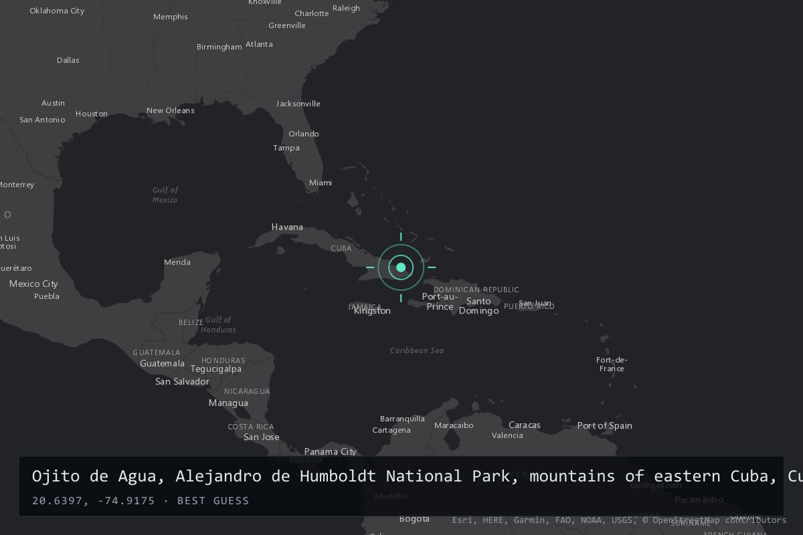
Task: Click the Port of Spain label
Action: pos(605,426)
